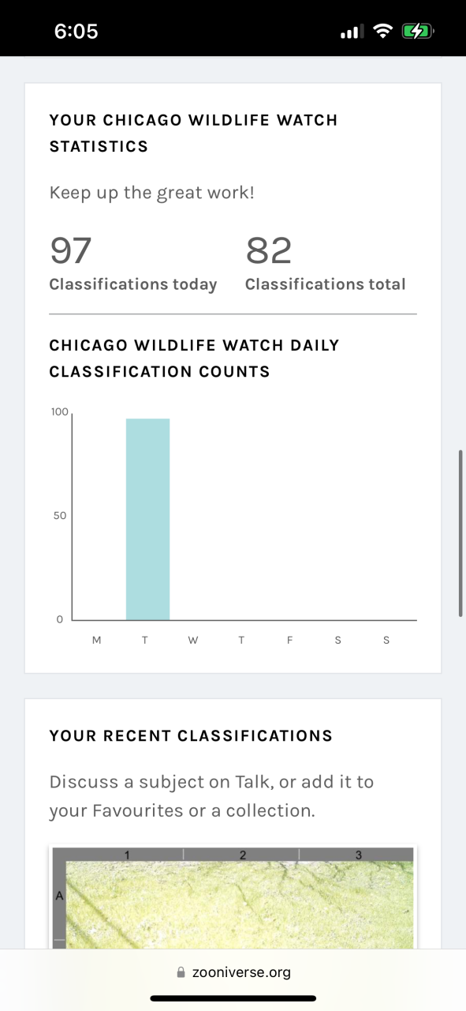Click the W day label on chart axis

[x=193, y=640]
